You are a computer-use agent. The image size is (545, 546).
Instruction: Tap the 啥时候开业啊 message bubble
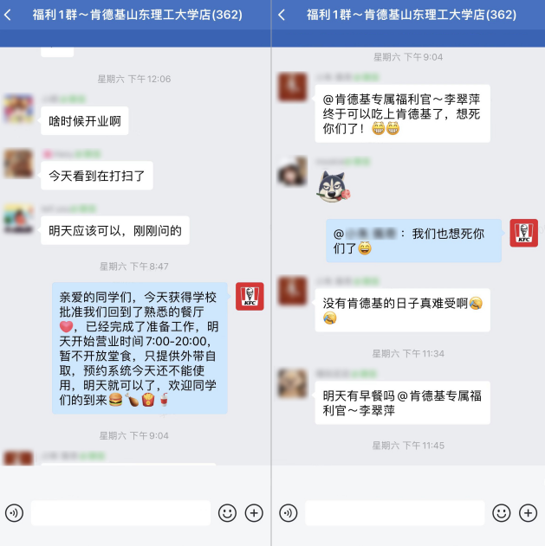85,121
